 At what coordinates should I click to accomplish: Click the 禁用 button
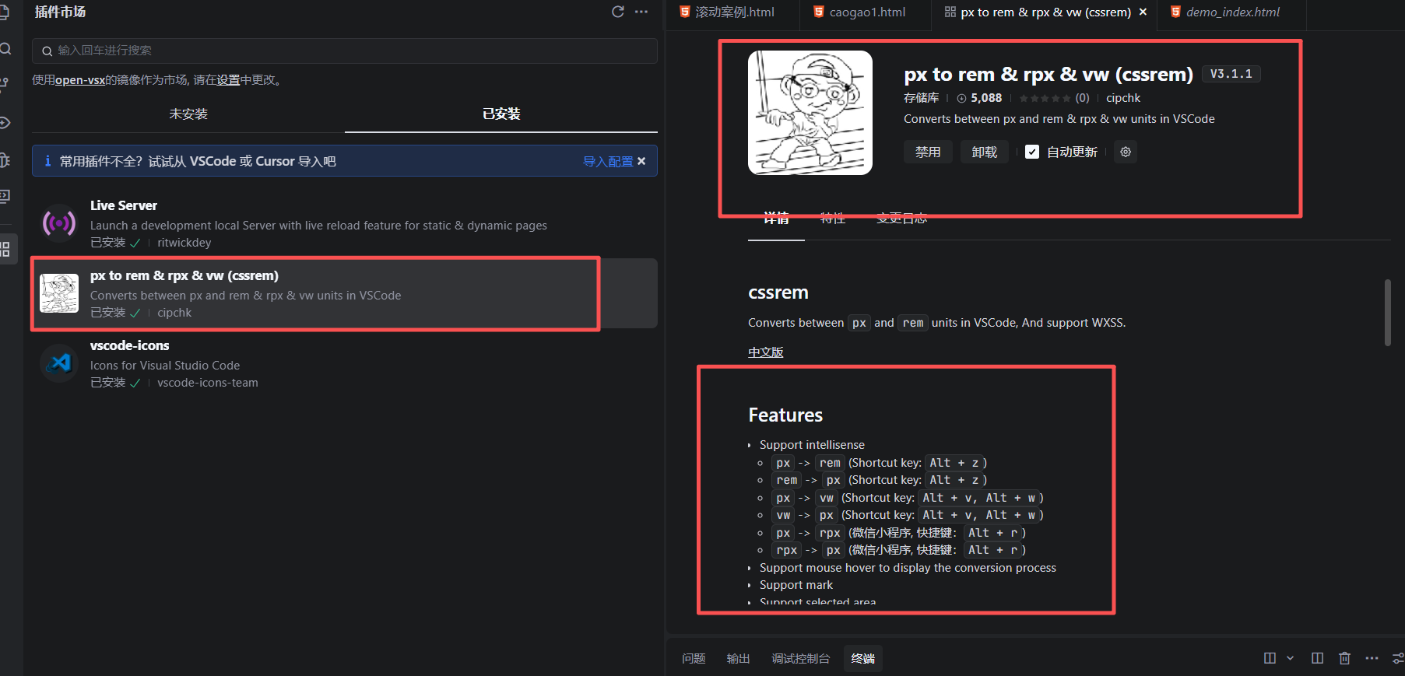point(928,152)
